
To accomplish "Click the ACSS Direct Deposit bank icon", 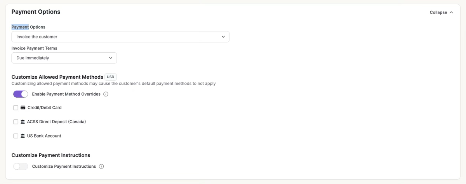I will (23, 122).
